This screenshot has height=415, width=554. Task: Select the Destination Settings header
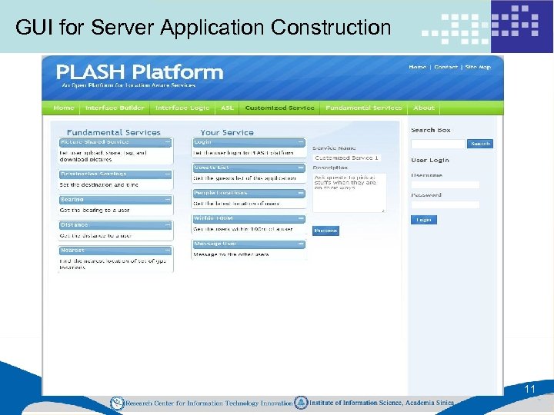pos(115,174)
